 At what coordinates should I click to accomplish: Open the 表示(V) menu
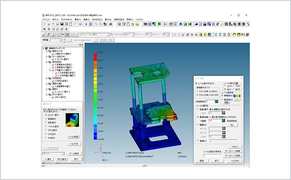56,19
